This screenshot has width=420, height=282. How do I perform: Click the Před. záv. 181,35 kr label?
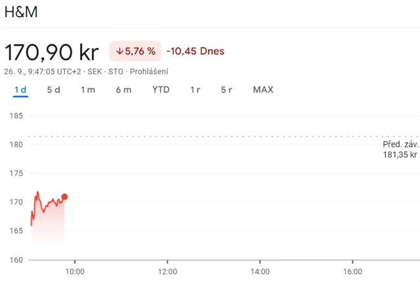coord(400,149)
